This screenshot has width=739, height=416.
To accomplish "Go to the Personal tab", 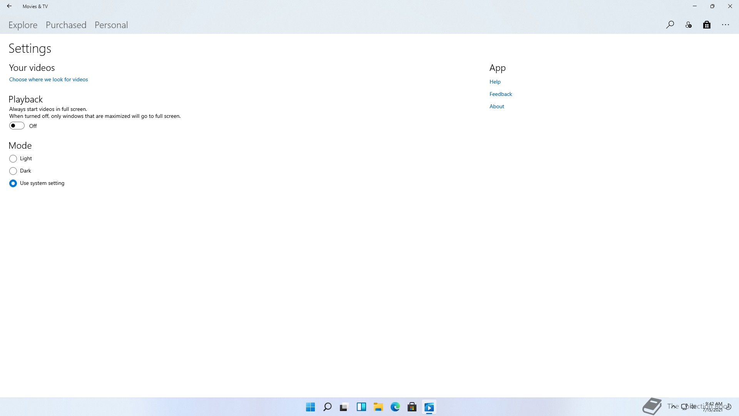I will (x=111, y=25).
